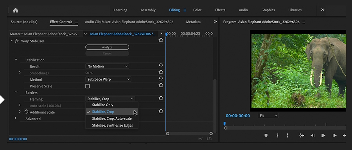This screenshot has width=352, height=150.
Task: Collapse the Stabilization section
Action: pyautogui.click(x=16, y=59)
